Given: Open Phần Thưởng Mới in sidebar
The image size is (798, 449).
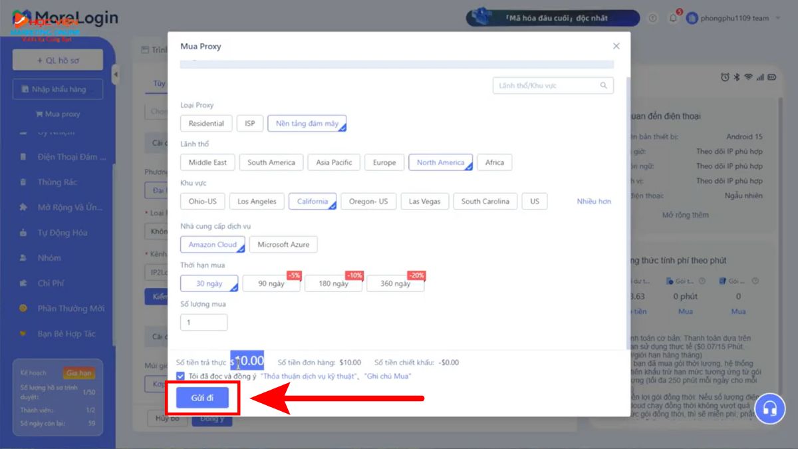Looking at the screenshot, I should point(70,309).
